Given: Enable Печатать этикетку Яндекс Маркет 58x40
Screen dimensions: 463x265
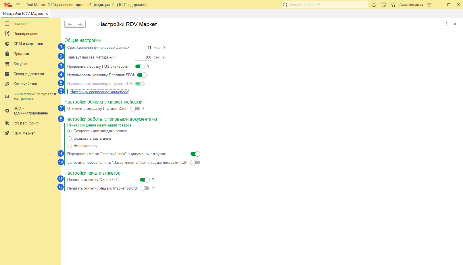Looking at the screenshot, I should 145,188.
